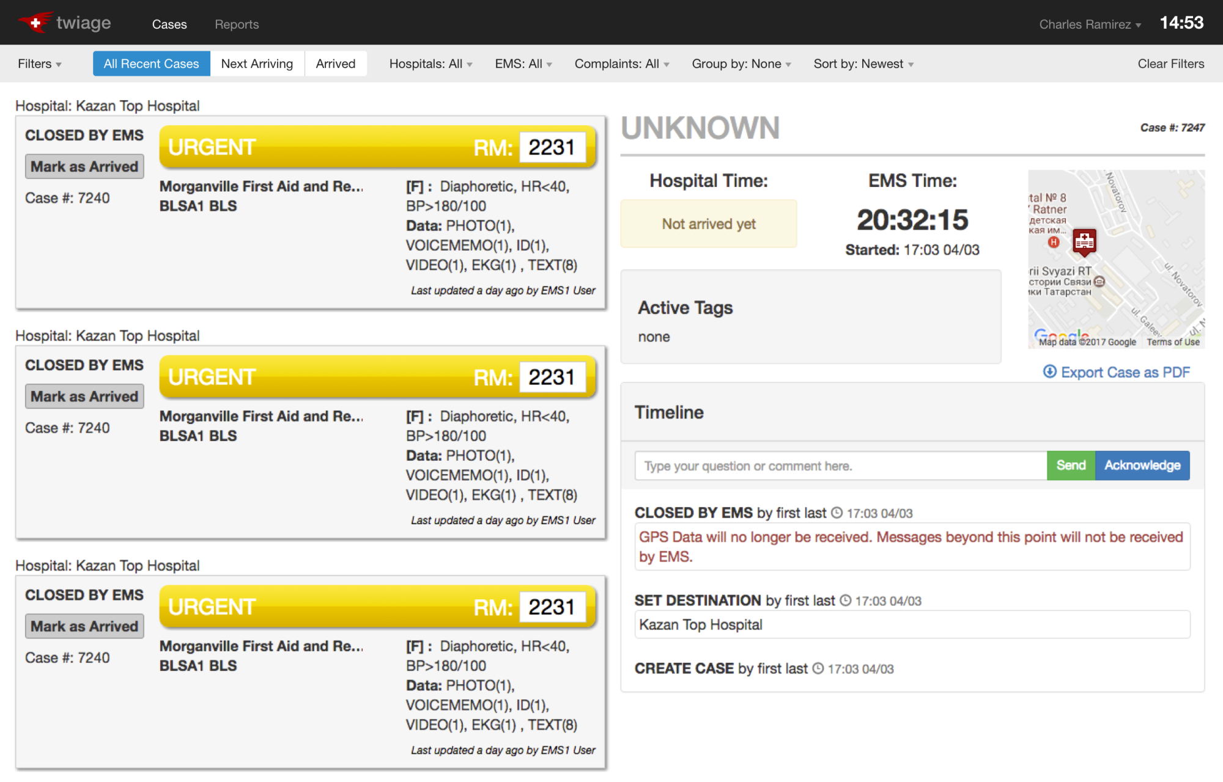This screenshot has height=782, width=1223.
Task: Click the red hospital marker on map
Action: (x=1084, y=242)
